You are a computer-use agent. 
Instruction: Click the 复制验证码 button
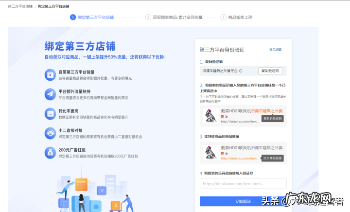pyautogui.click(x=270, y=71)
